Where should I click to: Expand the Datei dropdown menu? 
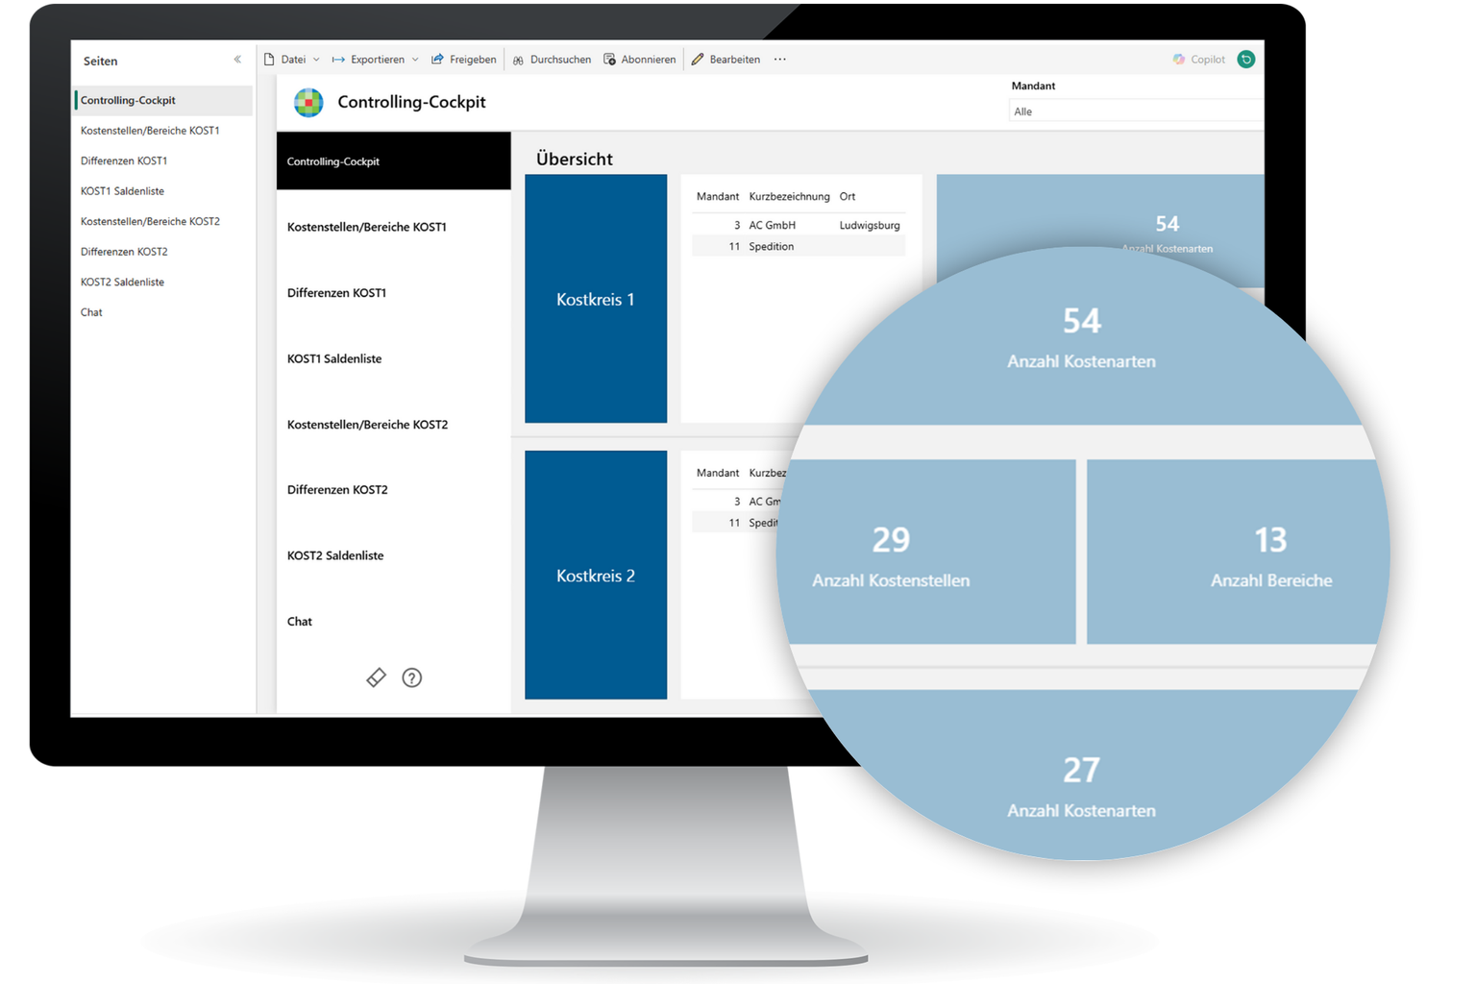292,60
